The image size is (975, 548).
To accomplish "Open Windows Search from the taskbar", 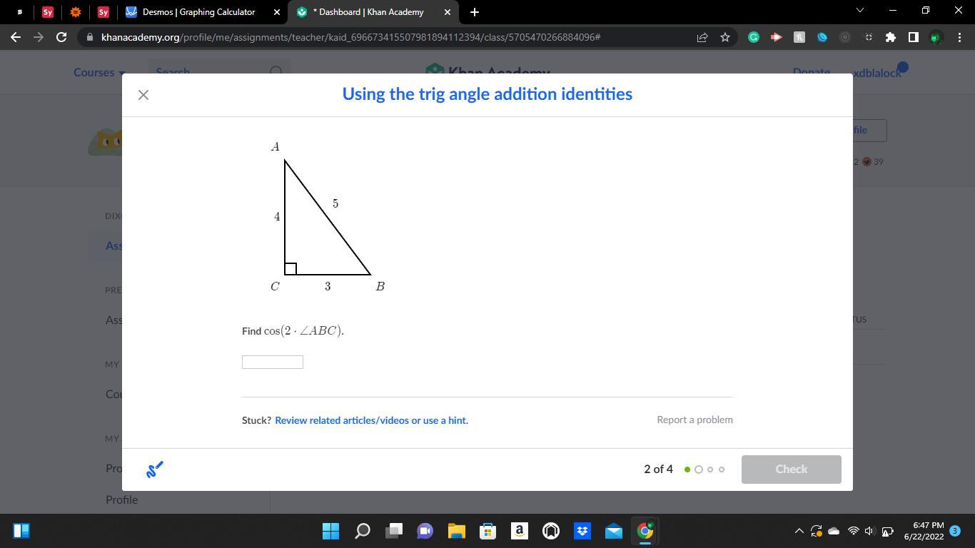I will click(363, 531).
